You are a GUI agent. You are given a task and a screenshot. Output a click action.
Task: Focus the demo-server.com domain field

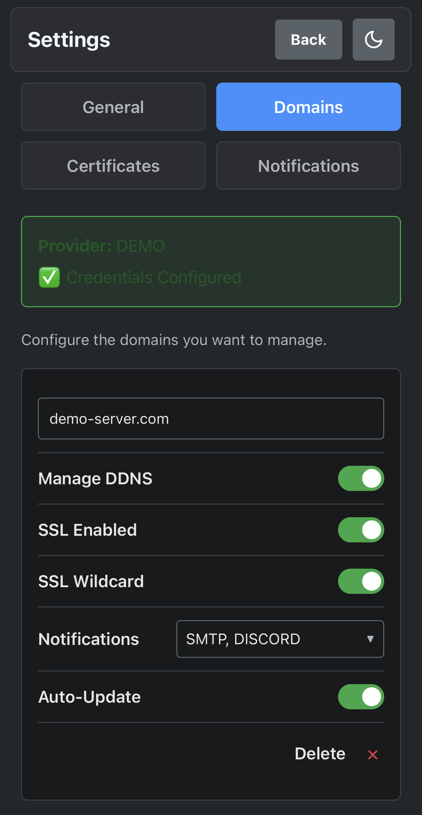[x=211, y=419]
